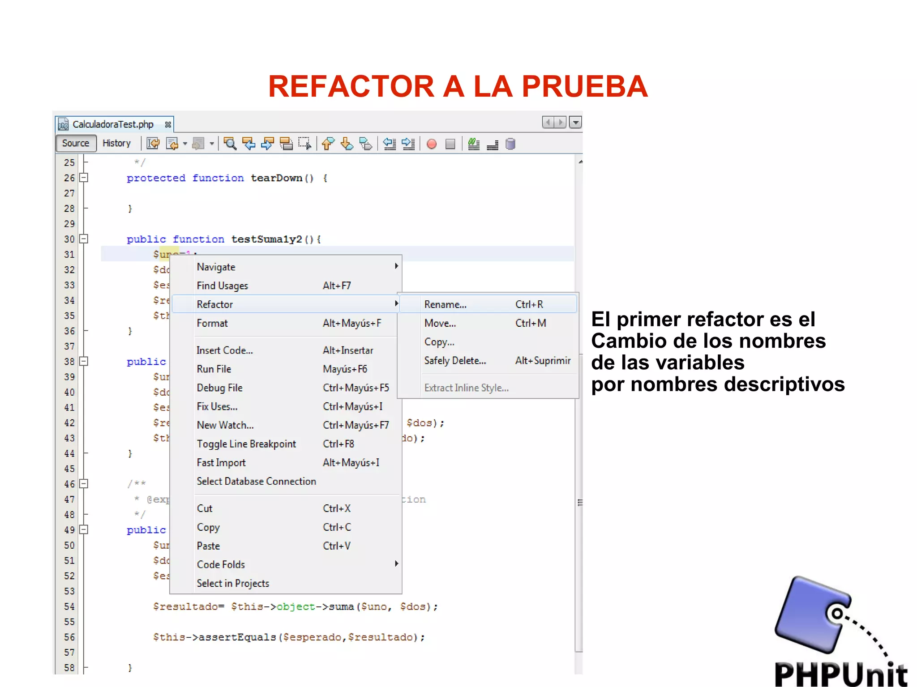Select New Watch... menu entry
Image resolution: width=917 pixels, height=687 pixels.
(287, 425)
